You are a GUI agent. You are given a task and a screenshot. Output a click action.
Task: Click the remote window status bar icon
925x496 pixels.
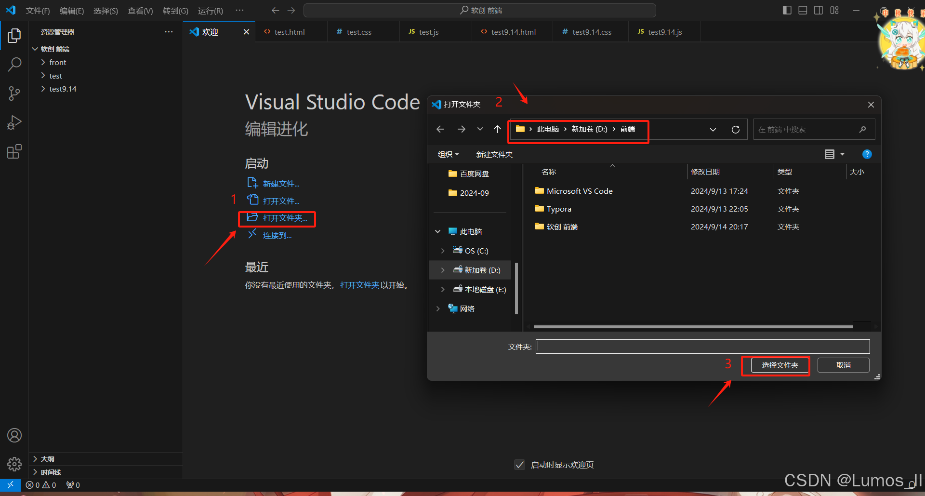click(10, 485)
